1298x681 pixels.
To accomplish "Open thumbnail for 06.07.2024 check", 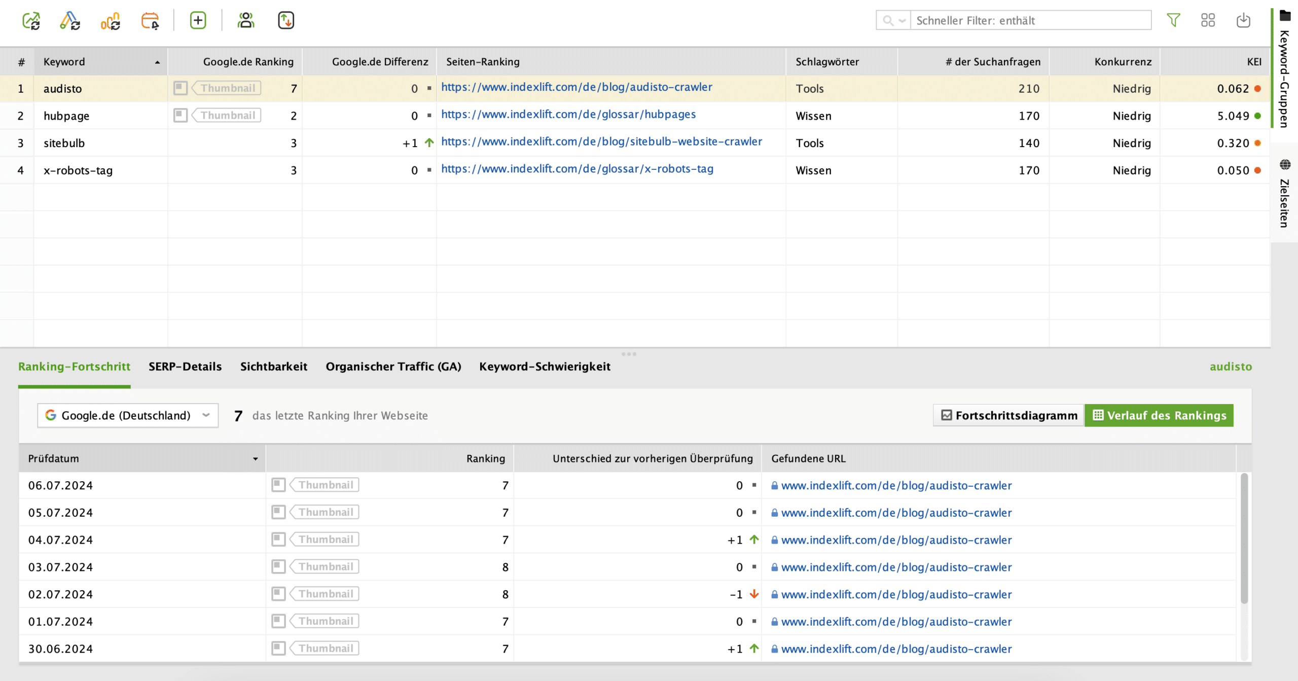I will coord(278,485).
